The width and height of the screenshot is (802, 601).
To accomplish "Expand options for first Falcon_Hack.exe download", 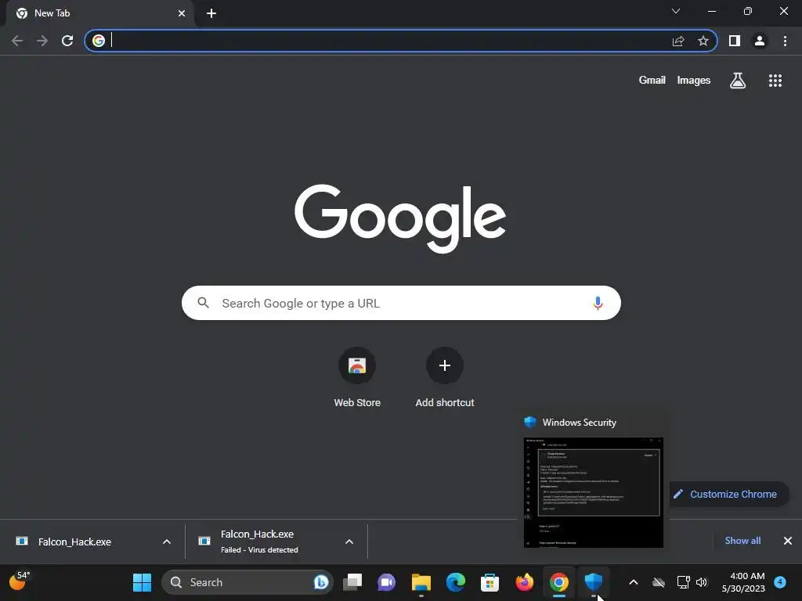I will [167, 542].
